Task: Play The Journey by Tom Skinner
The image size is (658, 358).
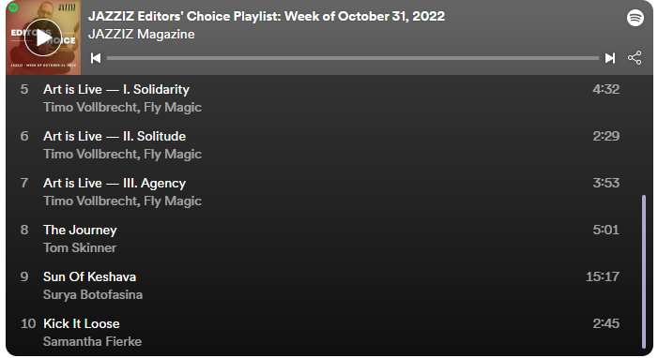Action: coord(321,239)
